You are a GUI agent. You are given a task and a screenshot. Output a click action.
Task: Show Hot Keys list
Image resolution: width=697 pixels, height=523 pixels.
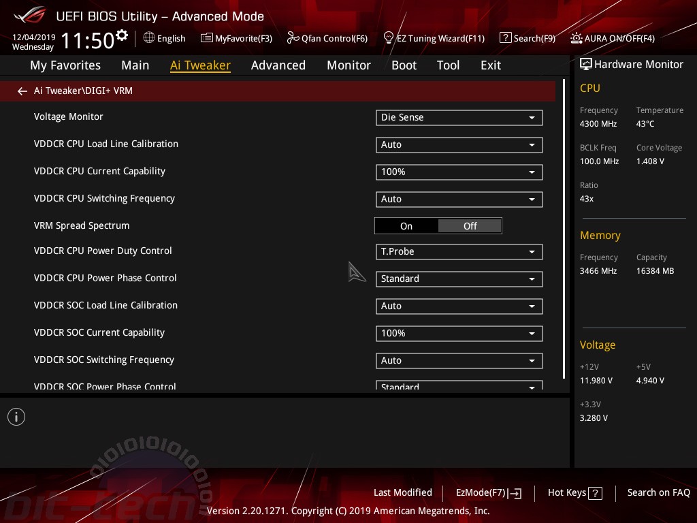point(574,493)
